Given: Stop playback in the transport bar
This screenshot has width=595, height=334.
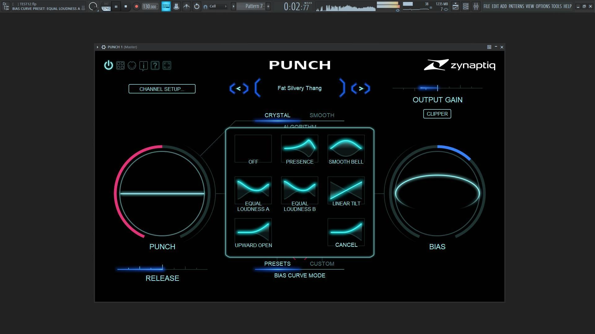Looking at the screenshot, I should click(126, 6).
